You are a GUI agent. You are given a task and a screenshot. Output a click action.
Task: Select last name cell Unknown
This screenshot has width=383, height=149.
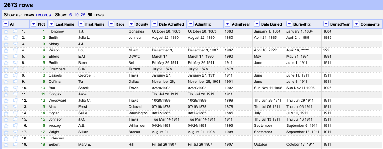(x=62, y=138)
